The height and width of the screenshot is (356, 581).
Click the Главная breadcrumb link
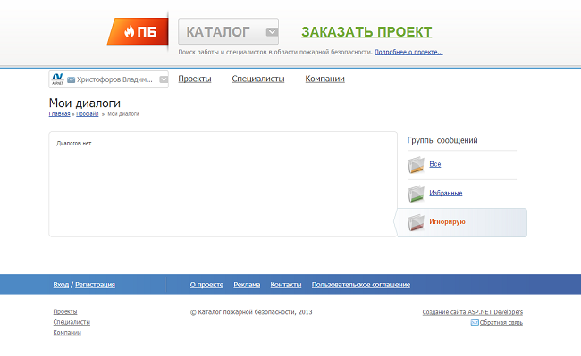click(59, 114)
